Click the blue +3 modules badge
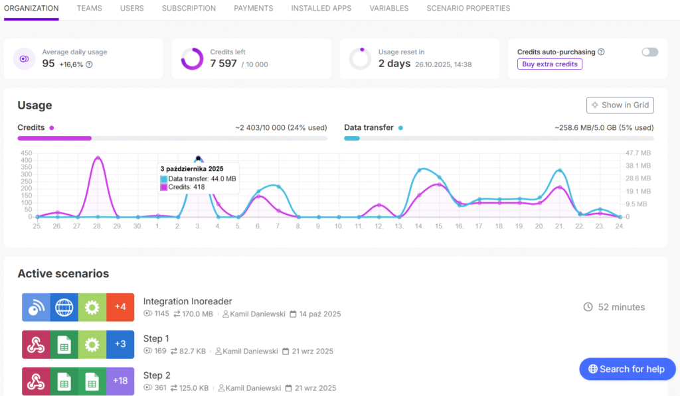This screenshot has height=396, width=680. 120,344
